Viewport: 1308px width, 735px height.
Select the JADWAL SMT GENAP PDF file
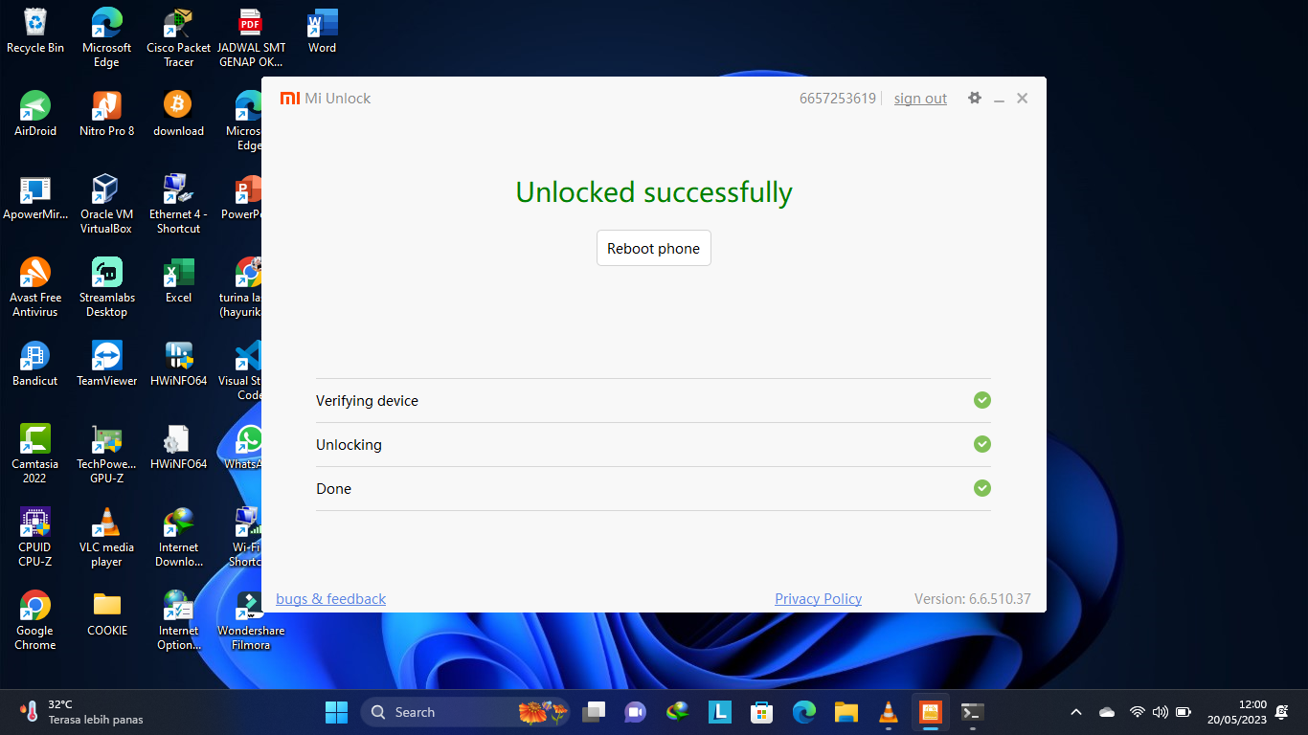(x=250, y=37)
